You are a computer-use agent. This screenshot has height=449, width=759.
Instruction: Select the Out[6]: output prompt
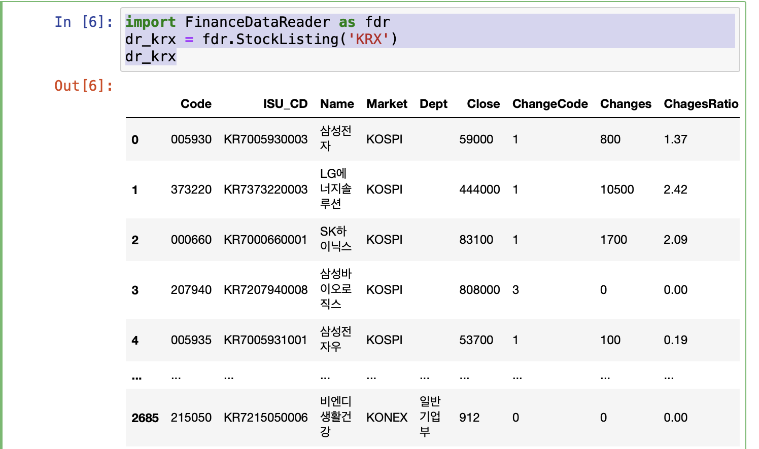point(84,86)
